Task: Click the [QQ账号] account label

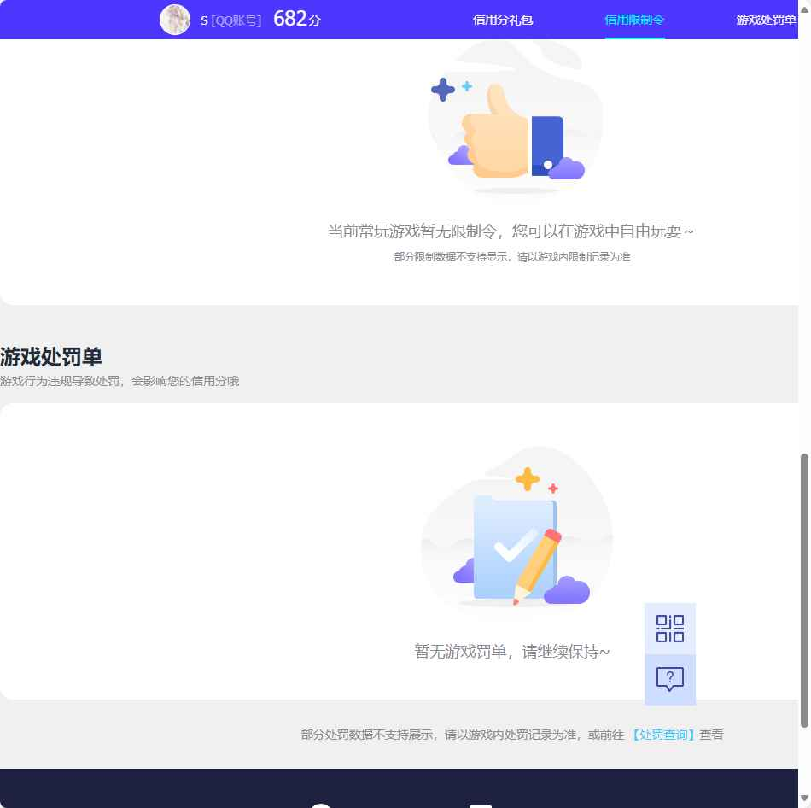Action: pos(236,20)
